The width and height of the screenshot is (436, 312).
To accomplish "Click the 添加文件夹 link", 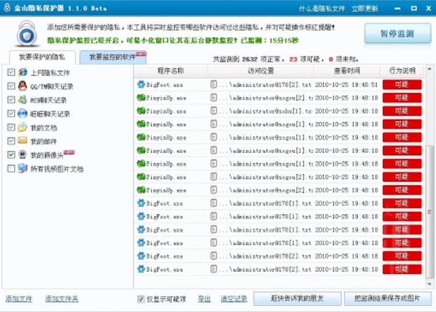I will (x=62, y=299).
